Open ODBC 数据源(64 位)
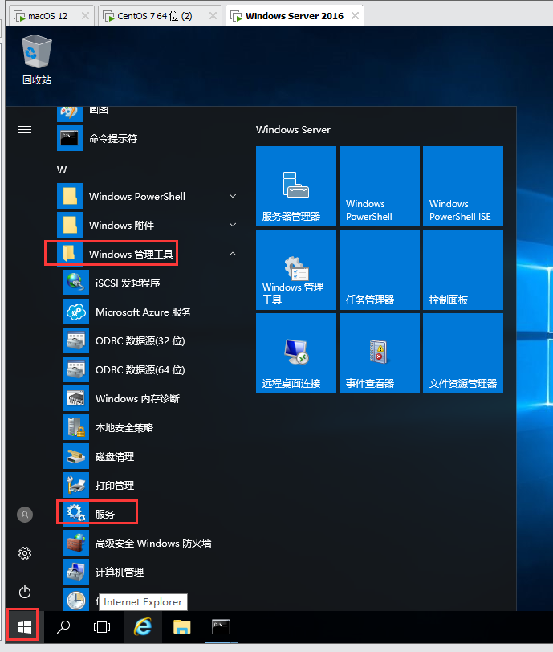 (x=152, y=369)
